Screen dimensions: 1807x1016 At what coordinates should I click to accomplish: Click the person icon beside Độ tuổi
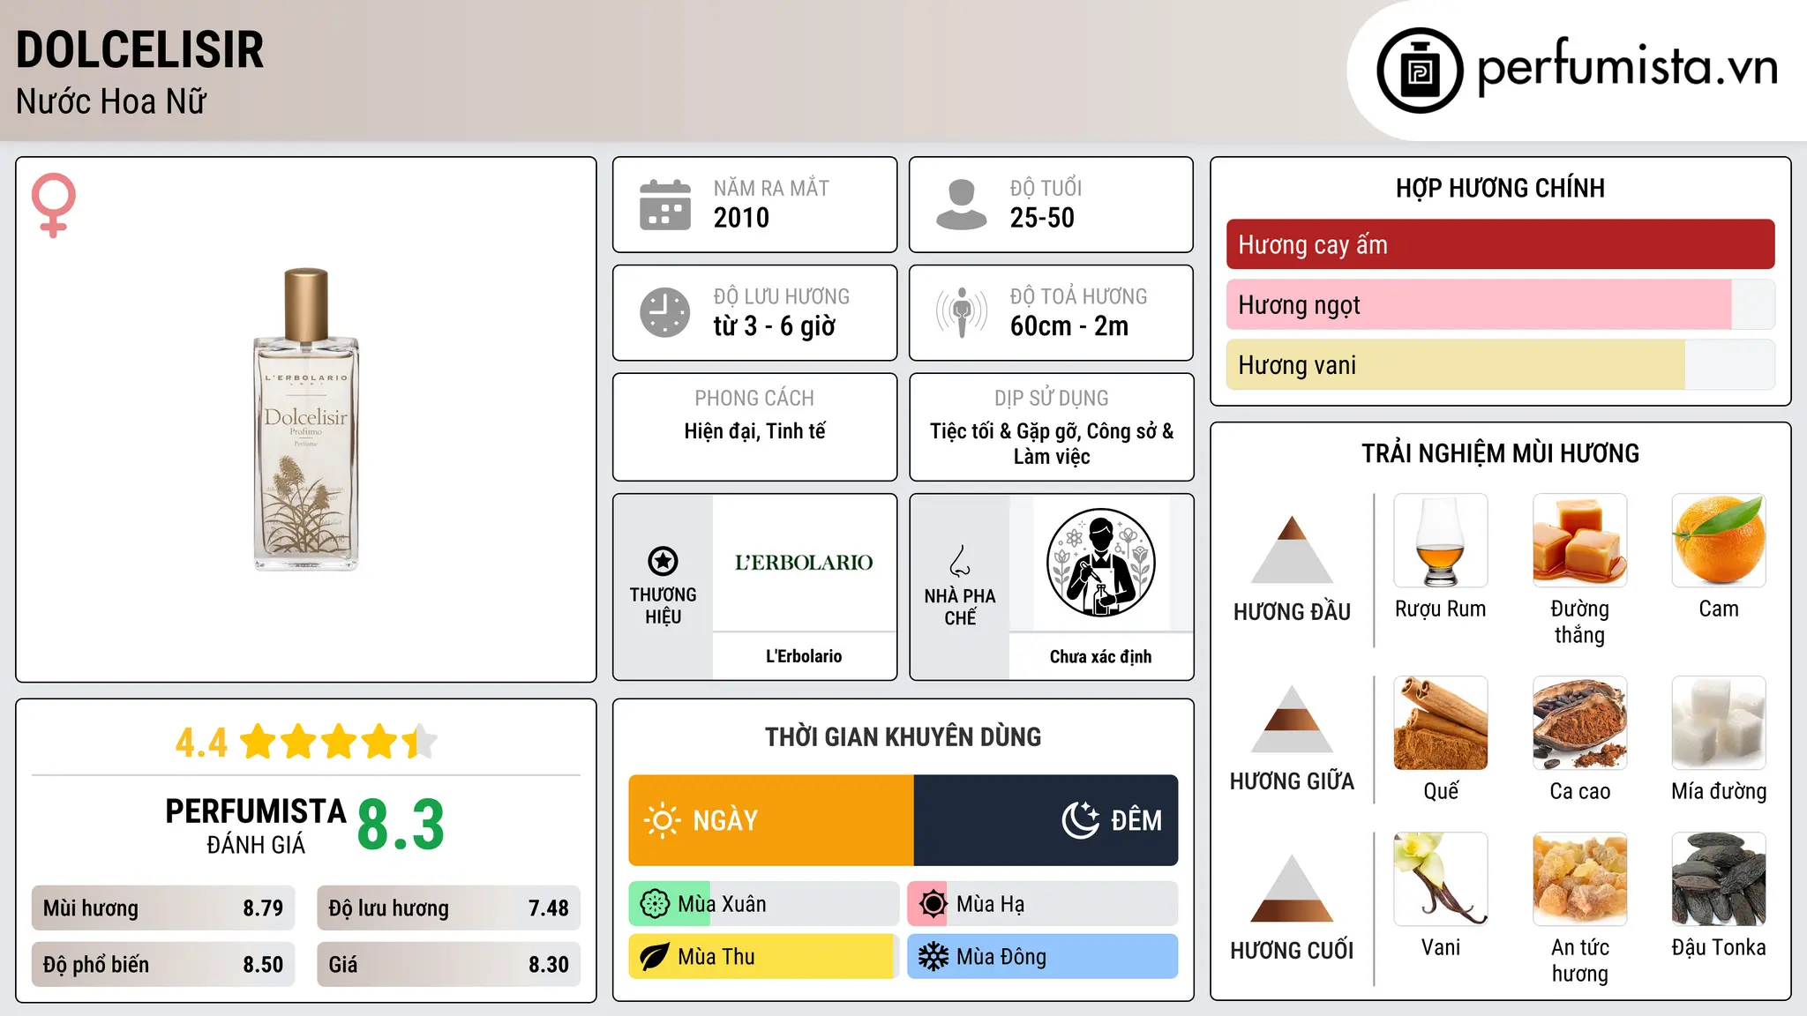pyautogui.click(x=962, y=205)
